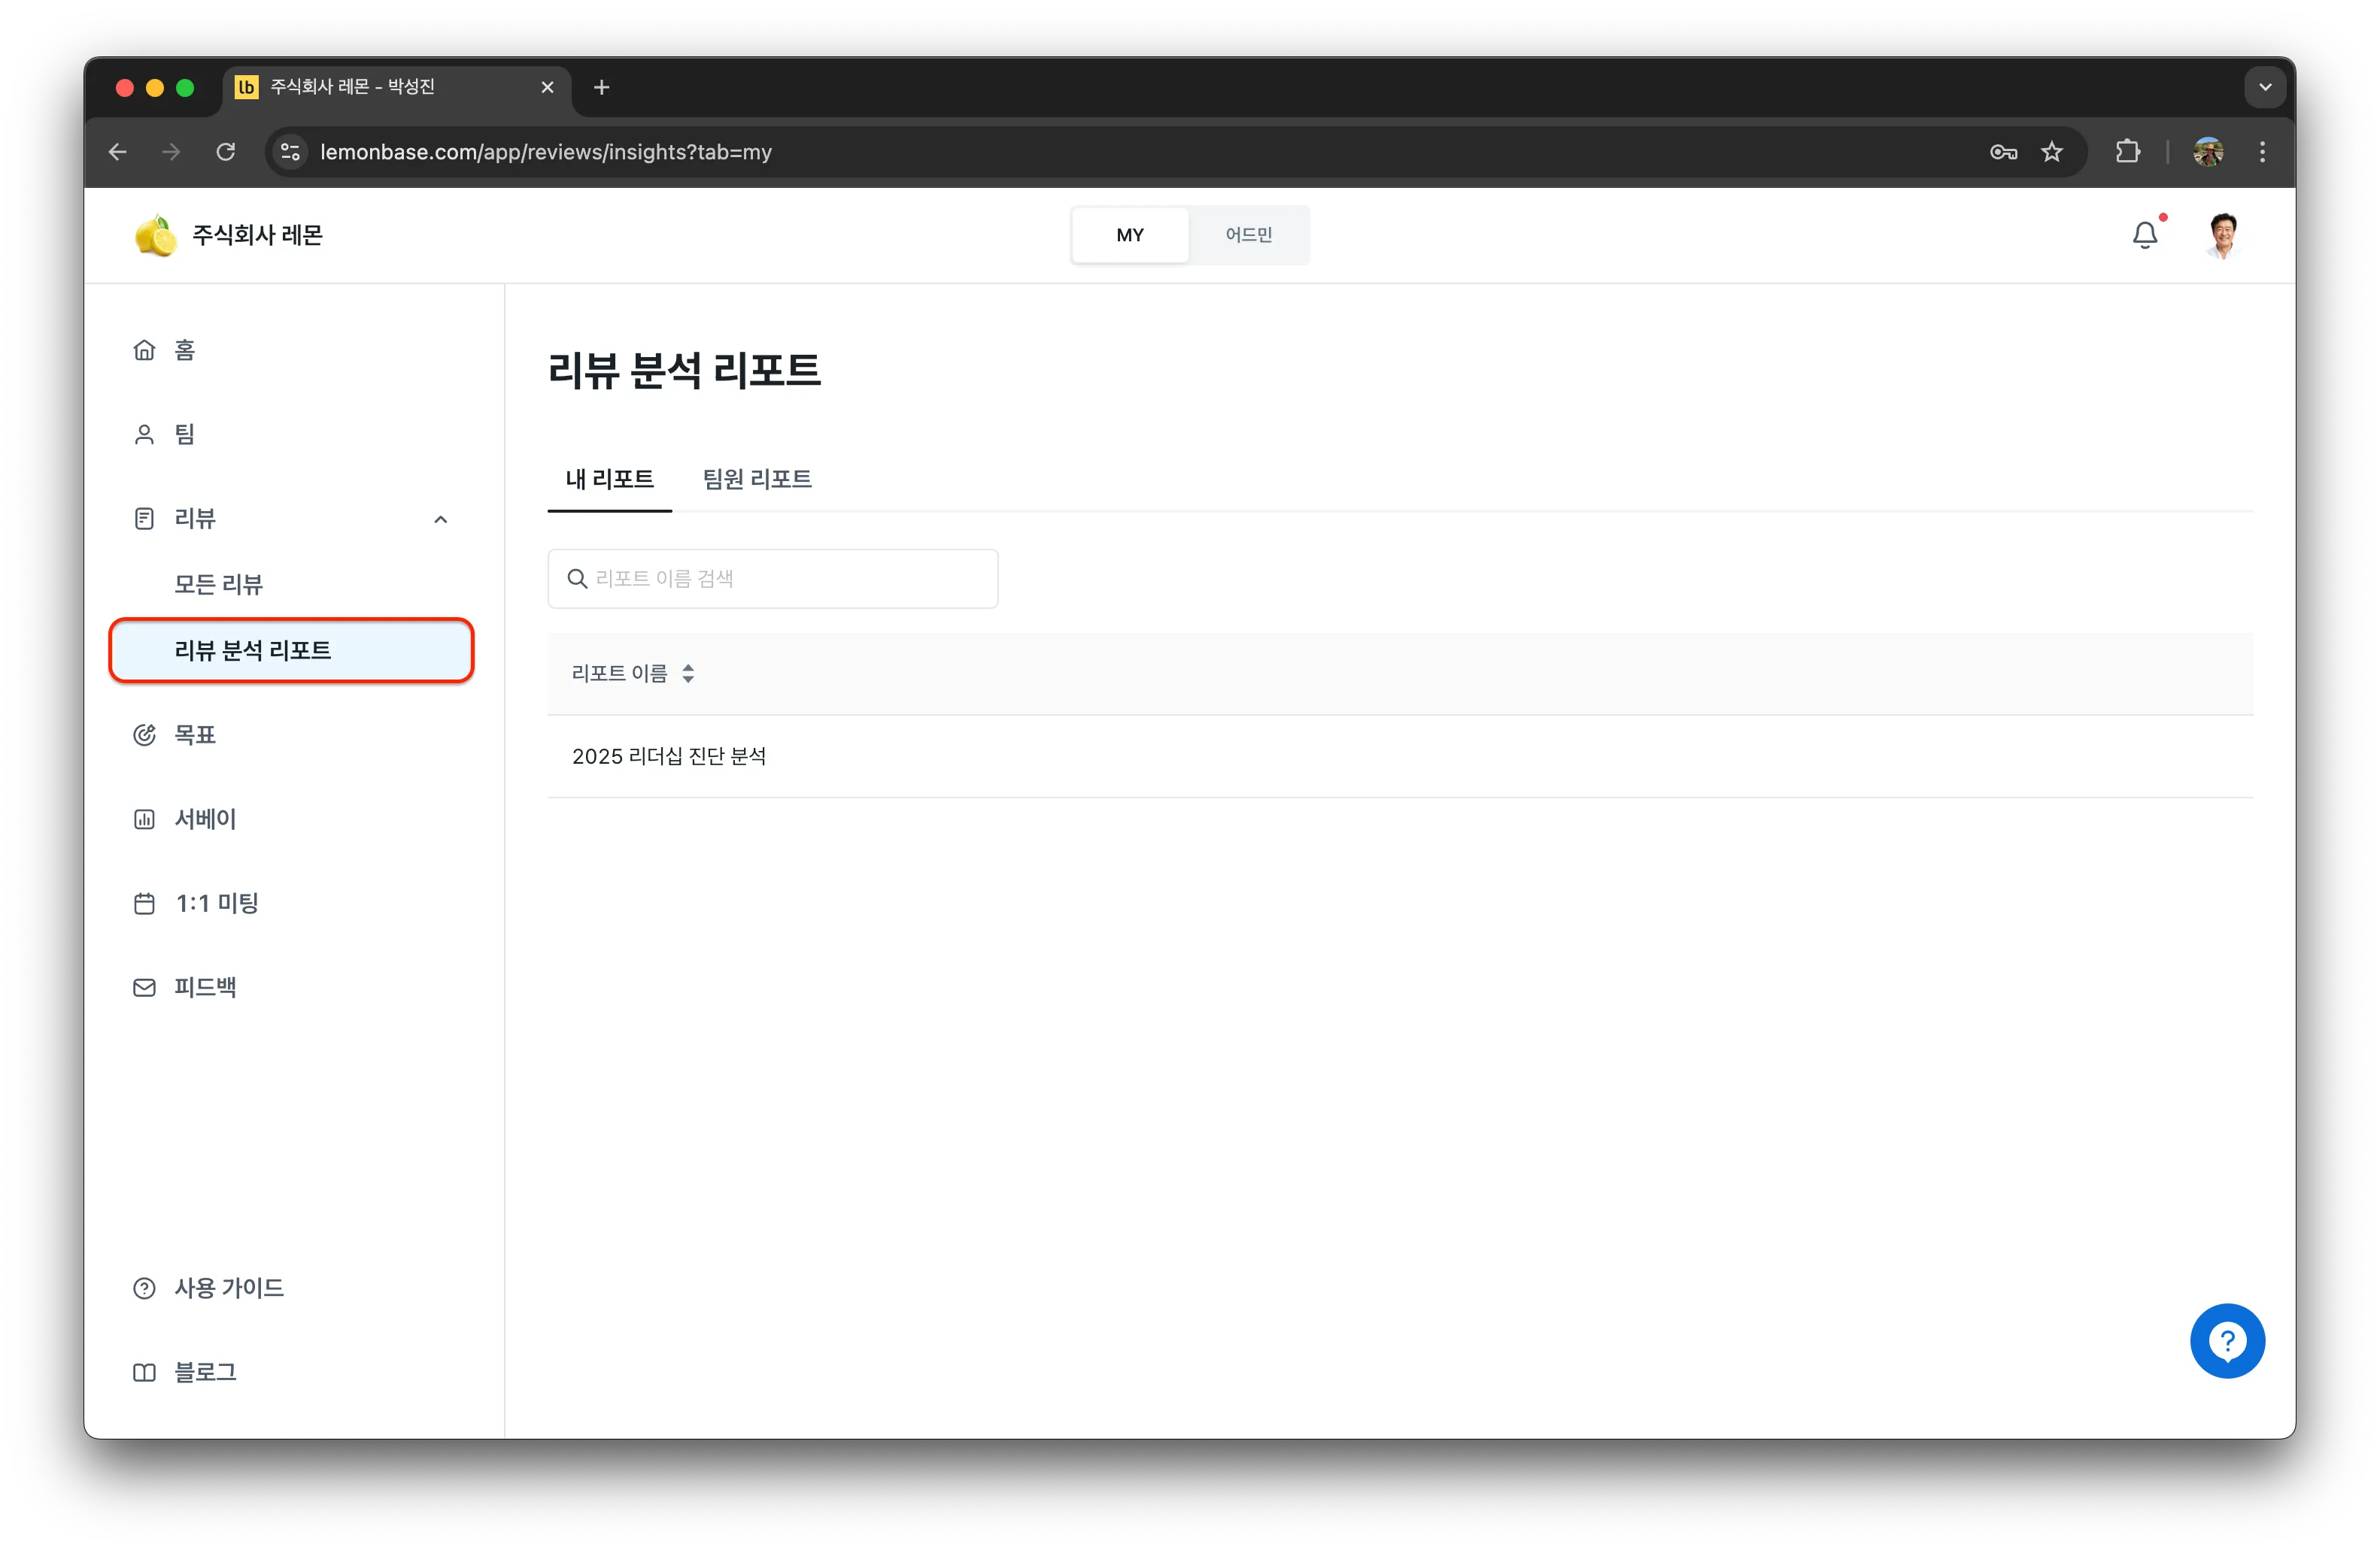
Task: Open the Chrome profile avatar
Action: pyautogui.click(x=2207, y=152)
